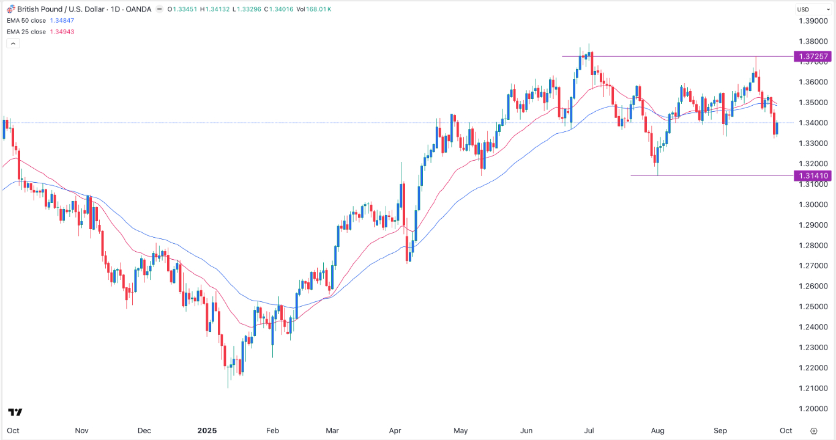Click the purple 1.31410 price label
The height and width of the screenshot is (440, 836).
pos(814,175)
